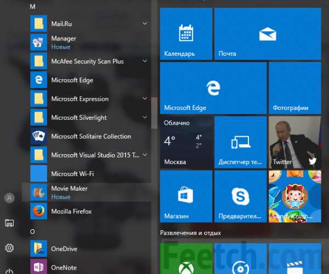The image size is (329, 274).
Task: Launch Manager app icon
Action: click(x=38, y=42)
